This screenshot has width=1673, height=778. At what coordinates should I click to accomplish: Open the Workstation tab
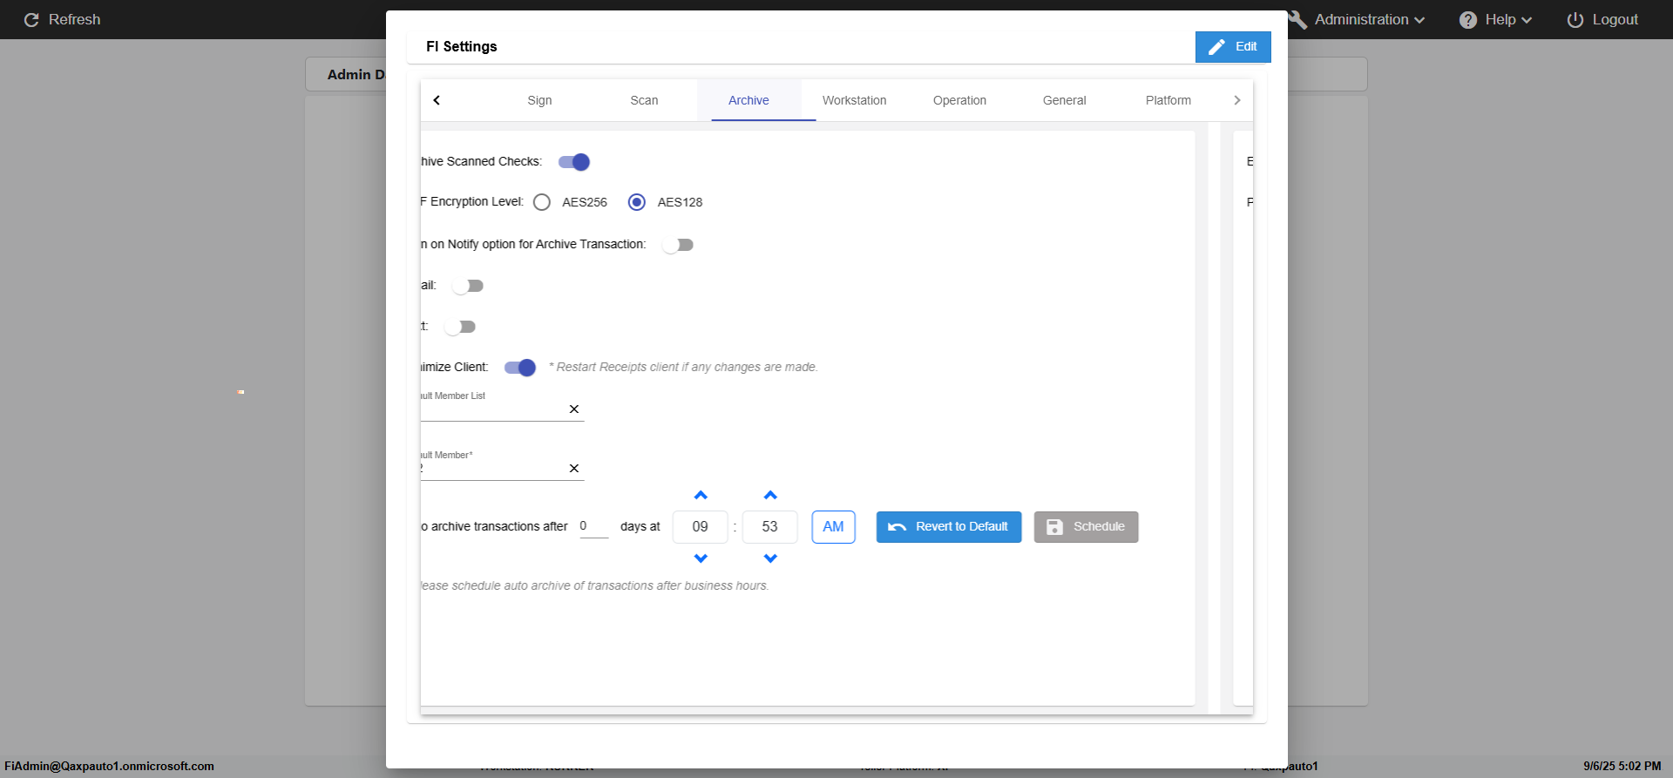[854, 100]
